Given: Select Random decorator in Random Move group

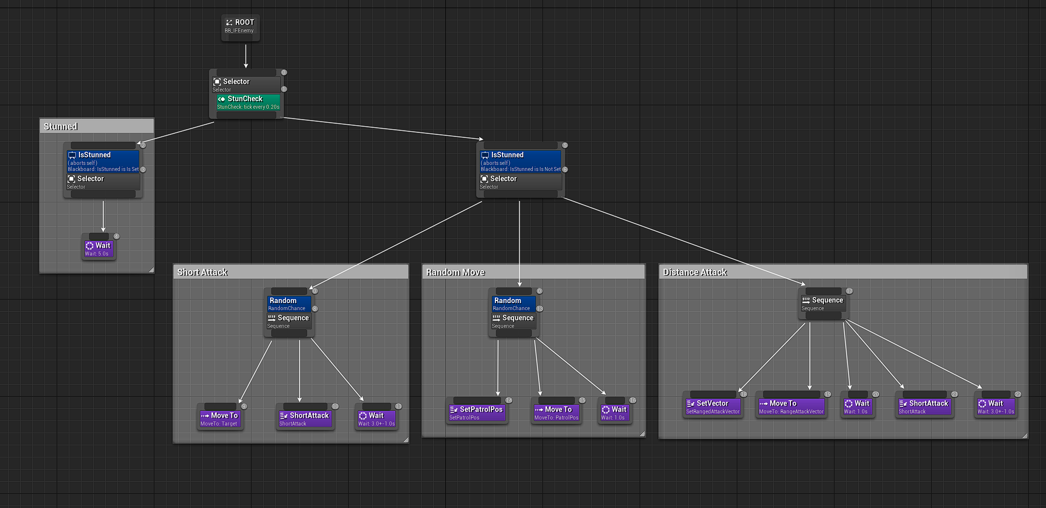Looking at the screenshot, I should pyautogui.click(x=514, y=304).
